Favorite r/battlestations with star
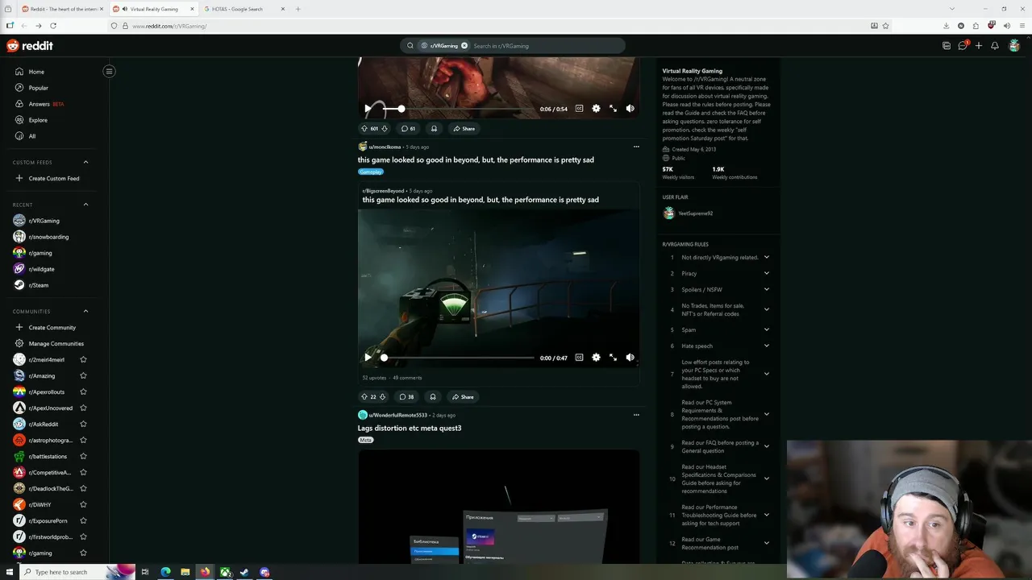 point(83,456)
